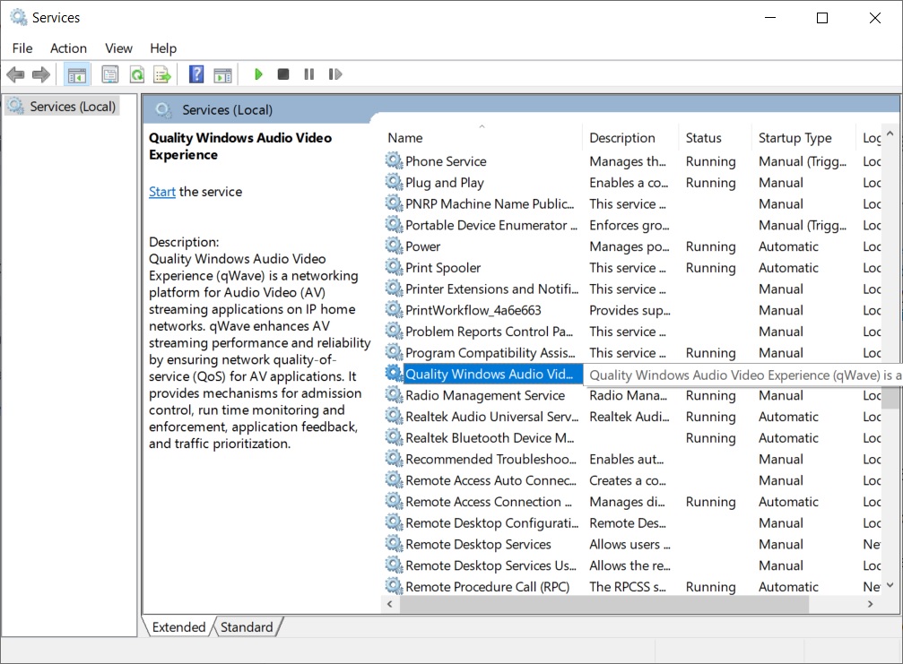Click vertical scrollbar down arrow in list
Viewport: 903px width, 664px height.
pos(890,585)
